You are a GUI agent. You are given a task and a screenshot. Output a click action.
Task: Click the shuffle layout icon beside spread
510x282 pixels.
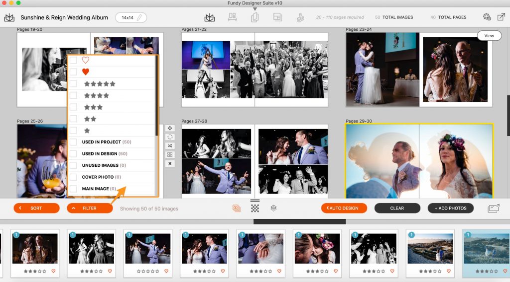(170, 146)
